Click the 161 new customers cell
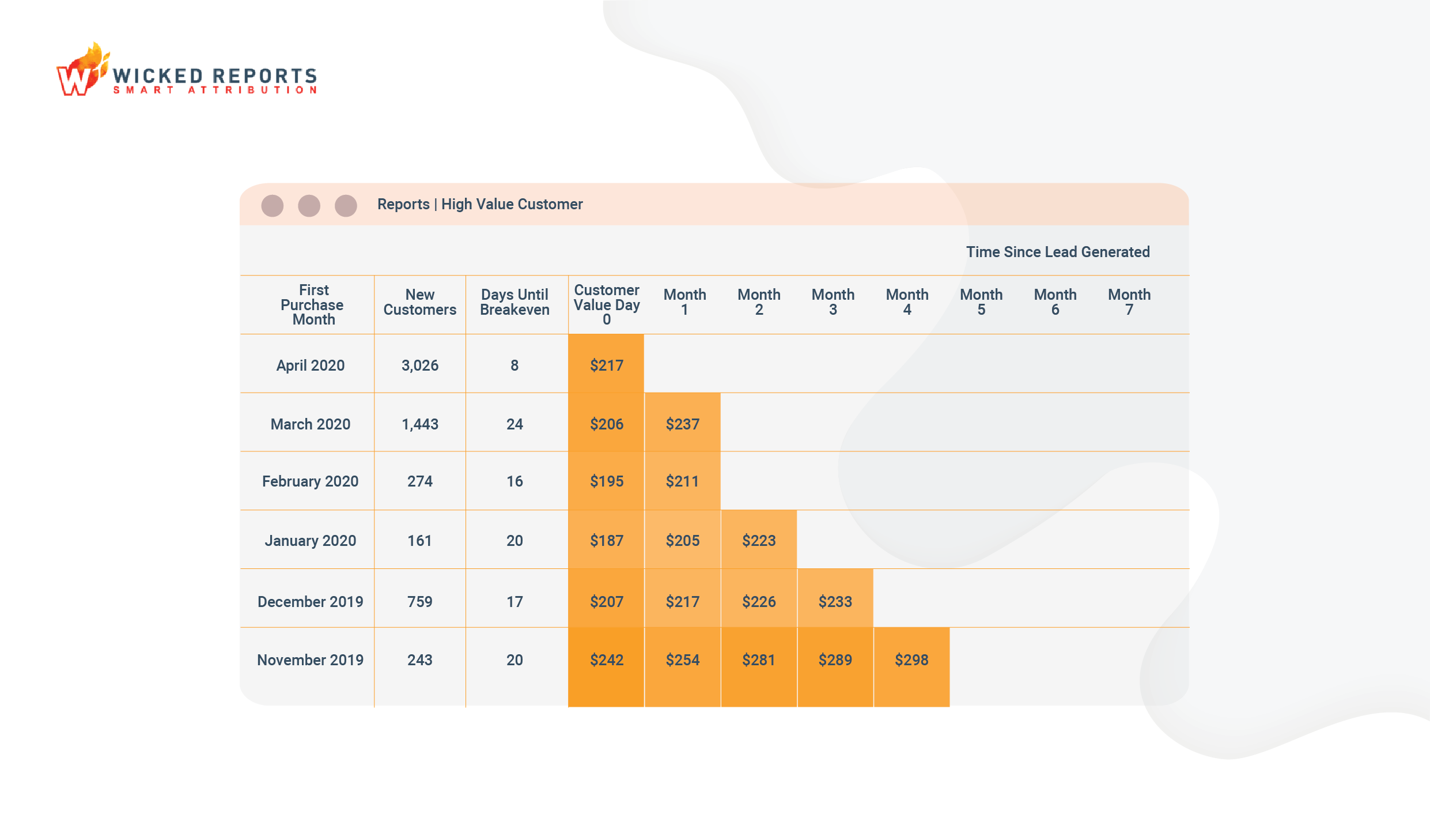The image size is (1430, 818). click(419, 541)
